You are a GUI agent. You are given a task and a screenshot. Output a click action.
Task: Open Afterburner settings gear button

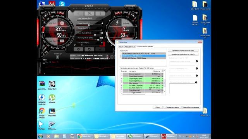click(x=78, y=49)
